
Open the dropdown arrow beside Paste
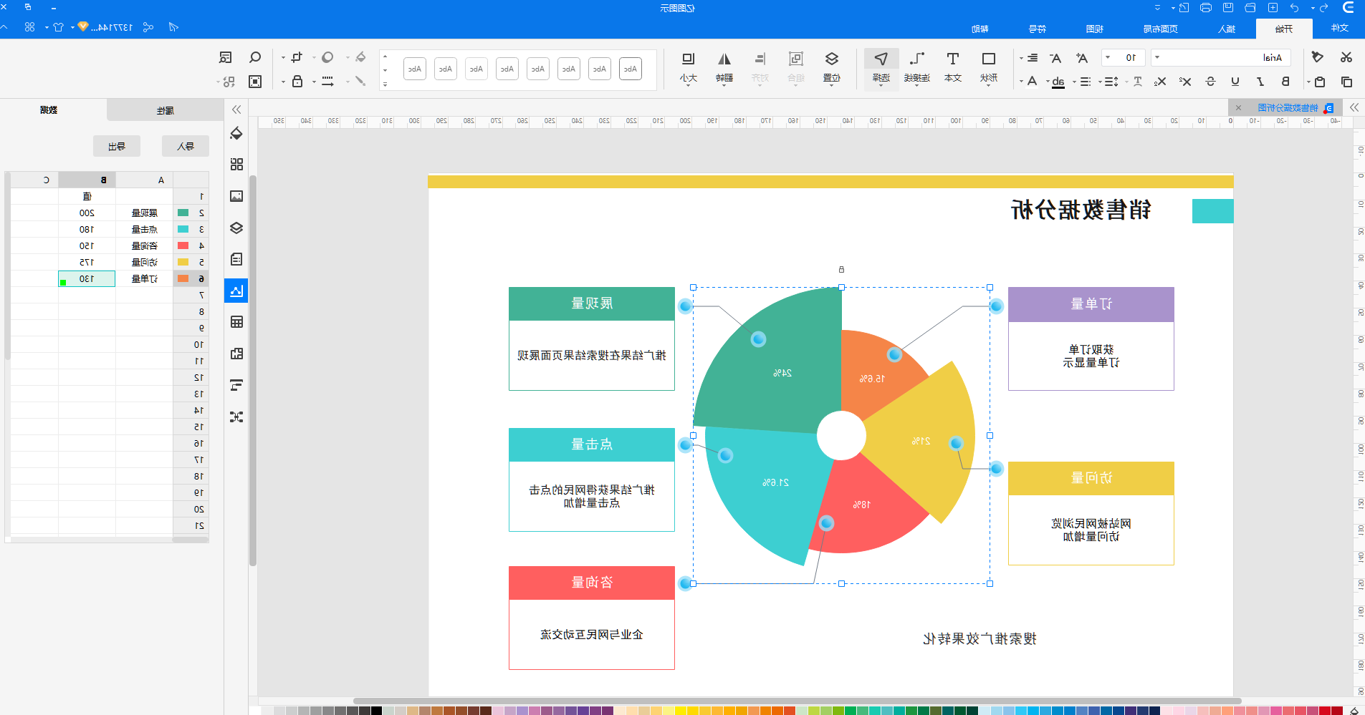(x=1308, y=82)
